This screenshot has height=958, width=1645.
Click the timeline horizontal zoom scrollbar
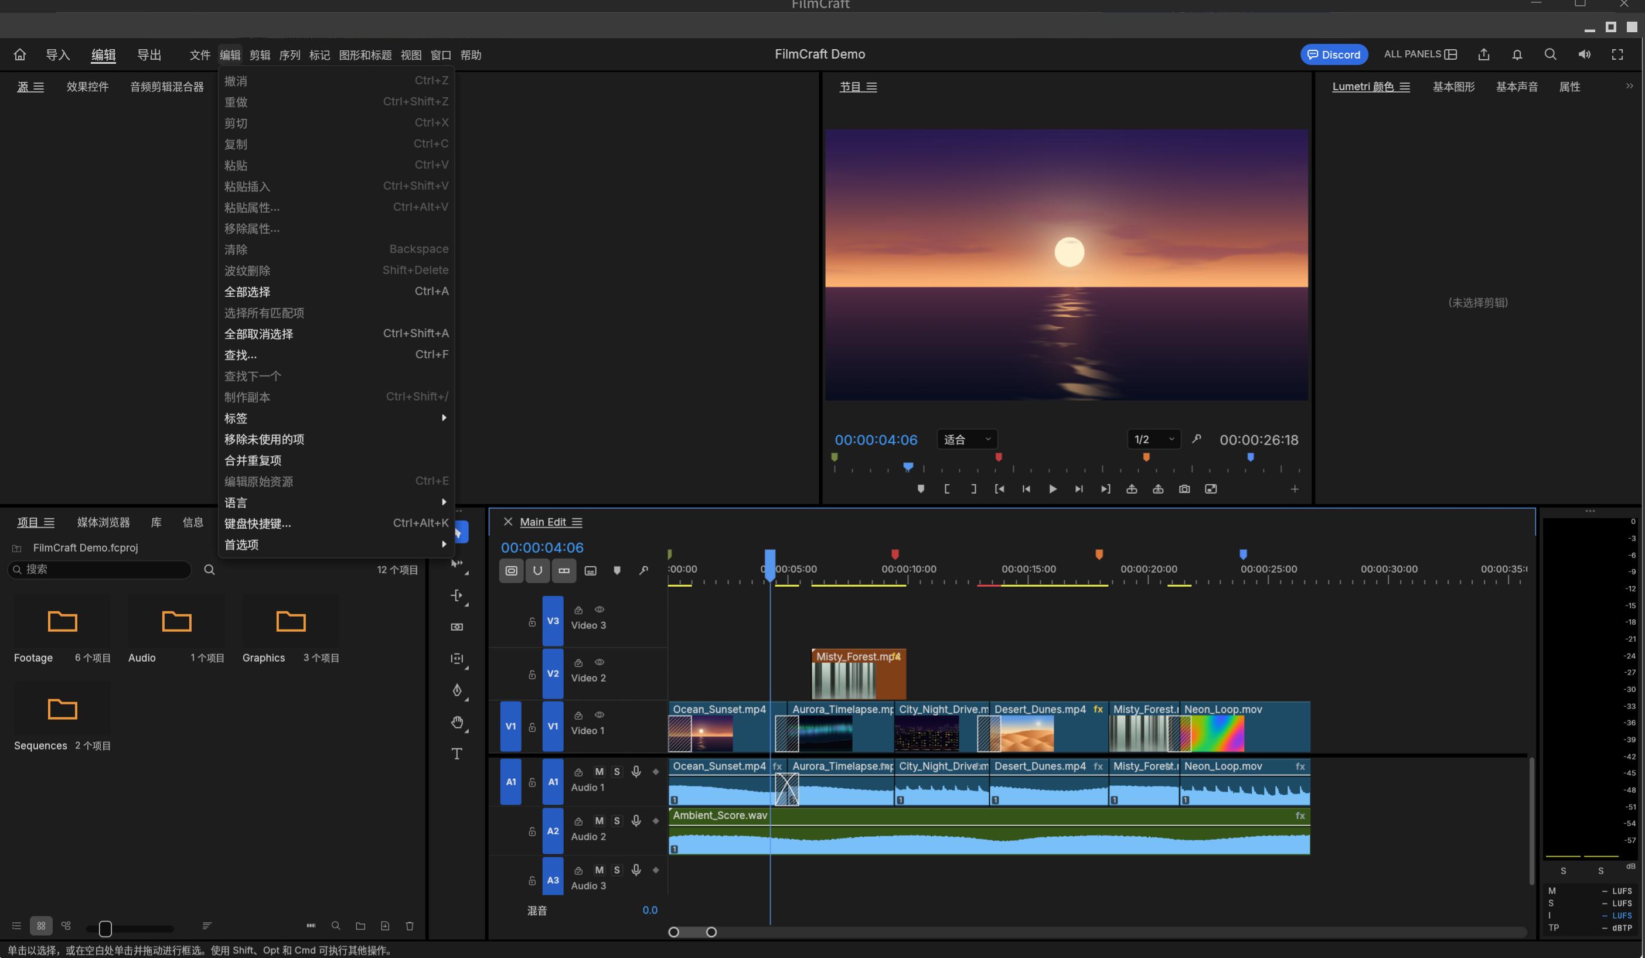[x=693, y=932]
